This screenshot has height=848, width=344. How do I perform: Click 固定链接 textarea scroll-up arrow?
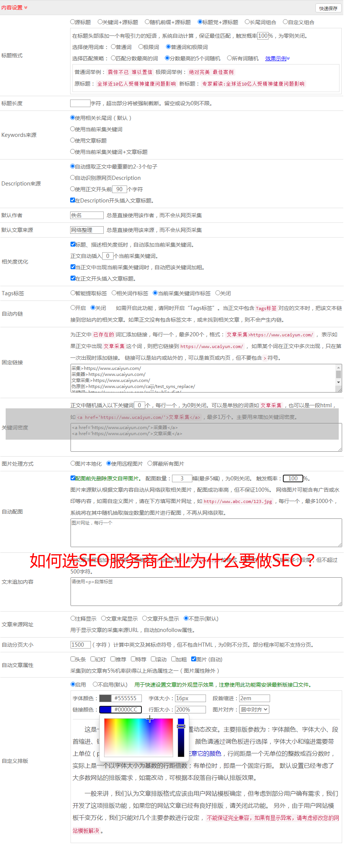coord(338,367)
